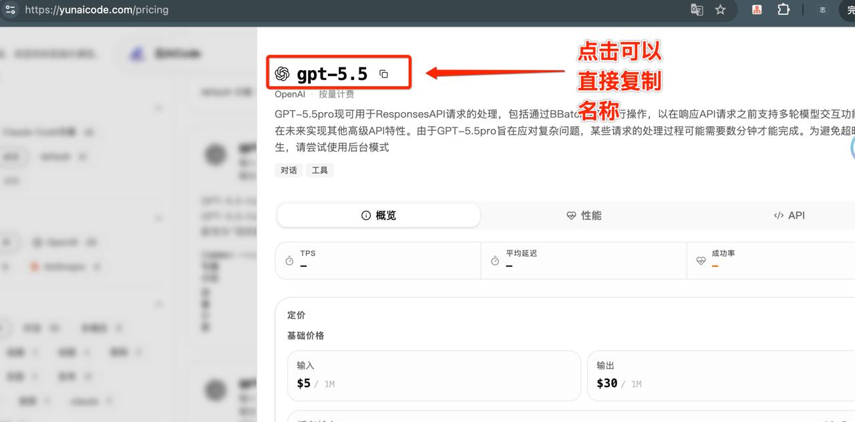
Task: Select the 对话 tag
Action: coord(289,170)
